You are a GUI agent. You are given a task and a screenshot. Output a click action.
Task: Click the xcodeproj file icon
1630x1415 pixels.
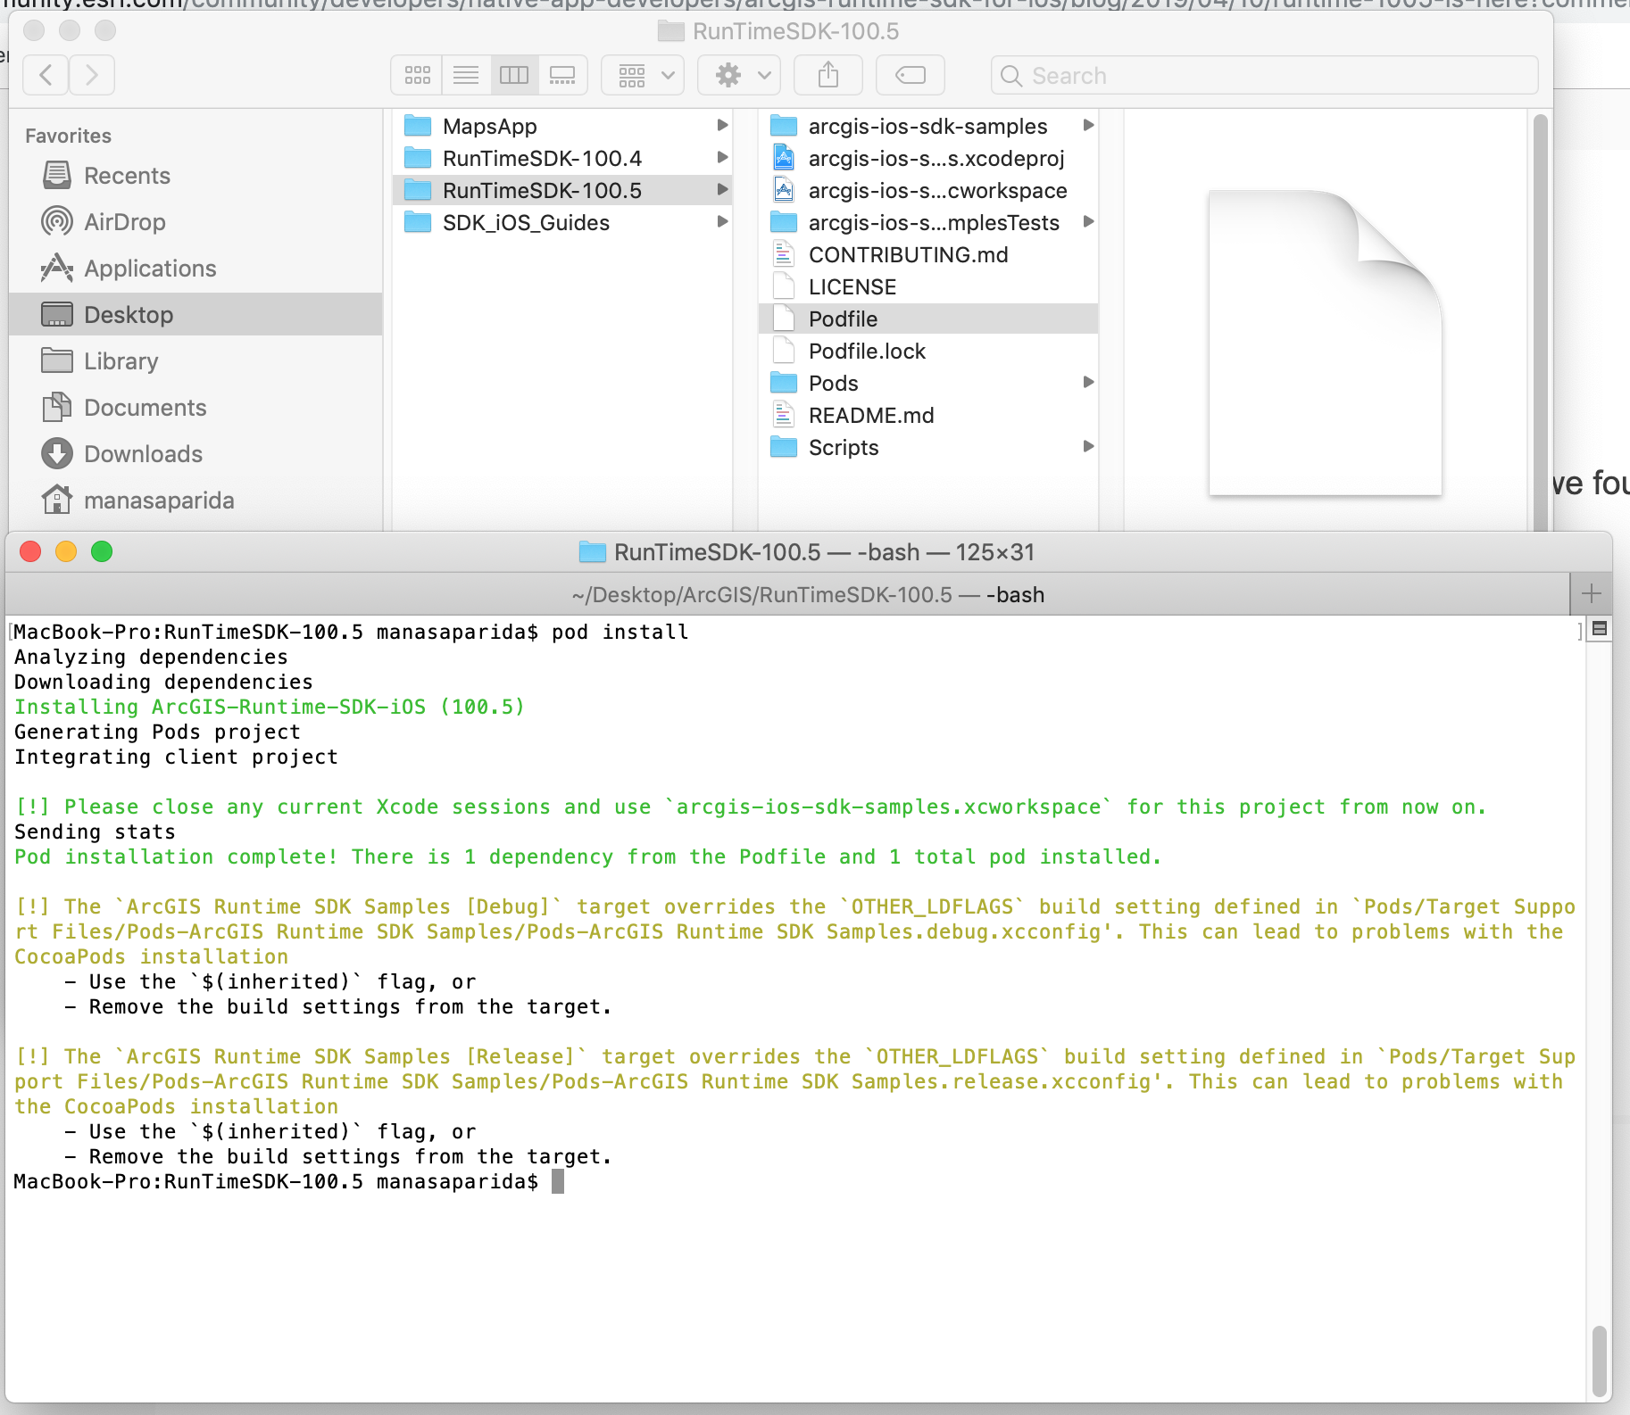pos(784,158)
